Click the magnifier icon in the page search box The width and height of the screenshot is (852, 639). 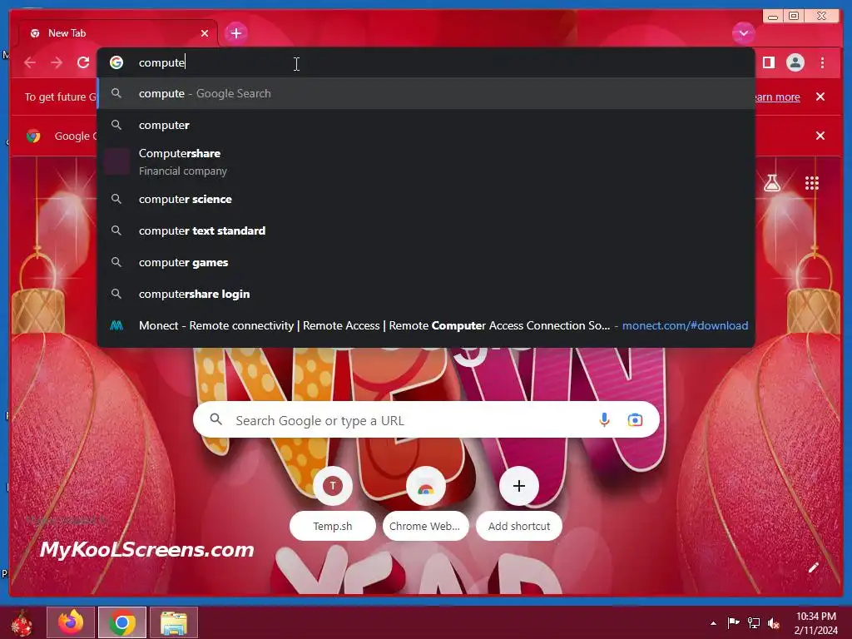[216, 419]
